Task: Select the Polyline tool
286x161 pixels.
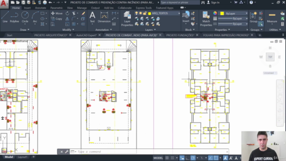Action: [x=14, y=17]
